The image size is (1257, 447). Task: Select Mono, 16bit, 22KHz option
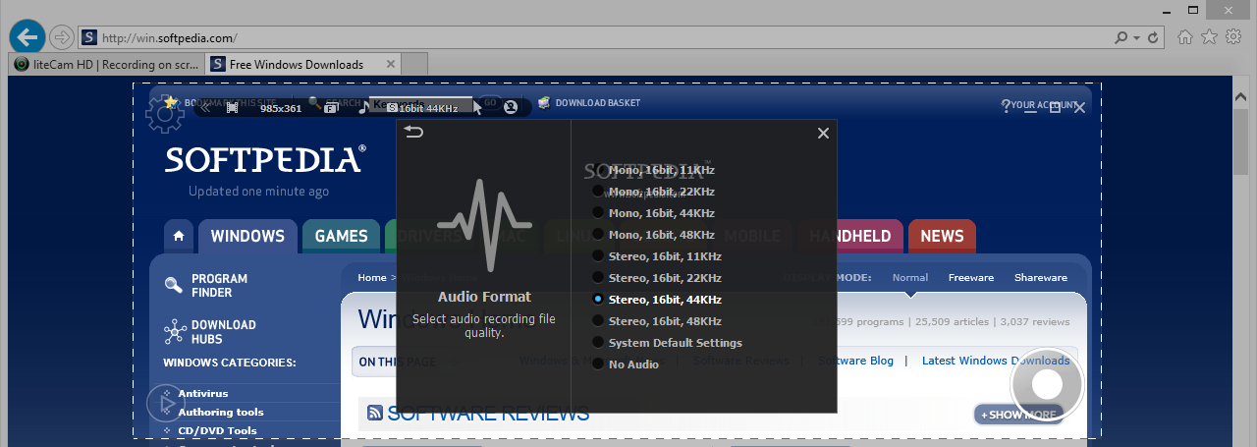(x=655, y=192)
